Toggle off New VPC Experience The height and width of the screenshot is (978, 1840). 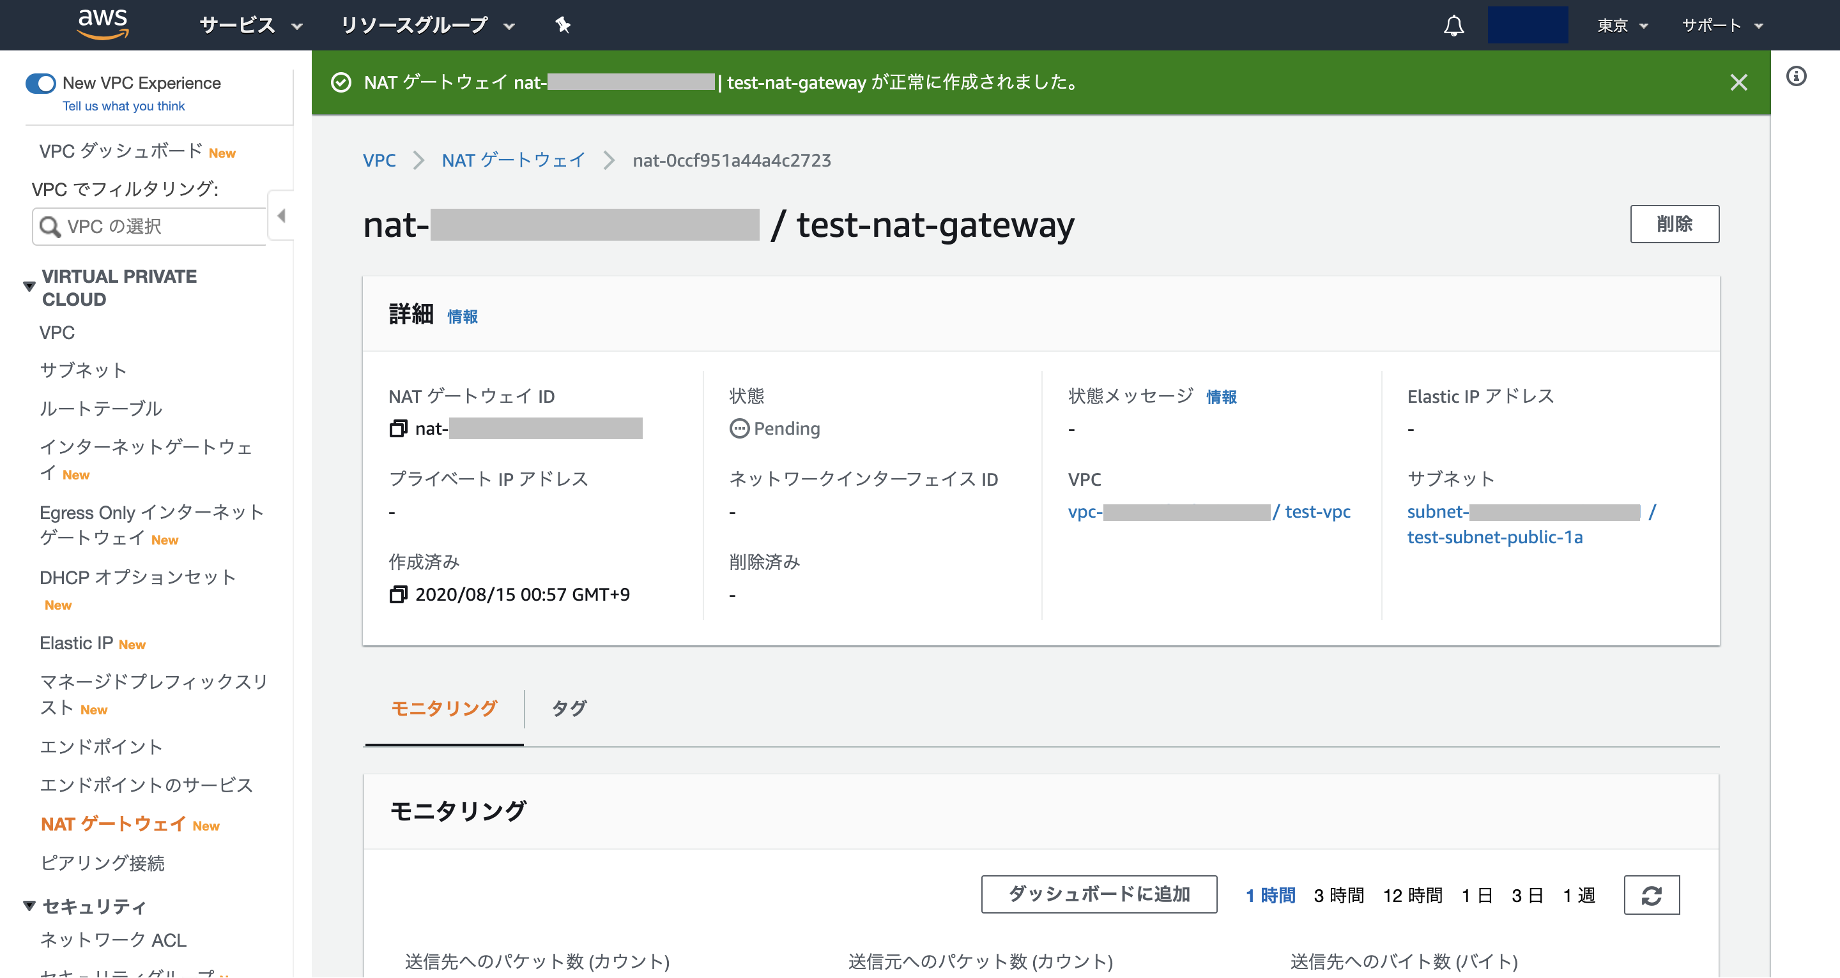42,83
